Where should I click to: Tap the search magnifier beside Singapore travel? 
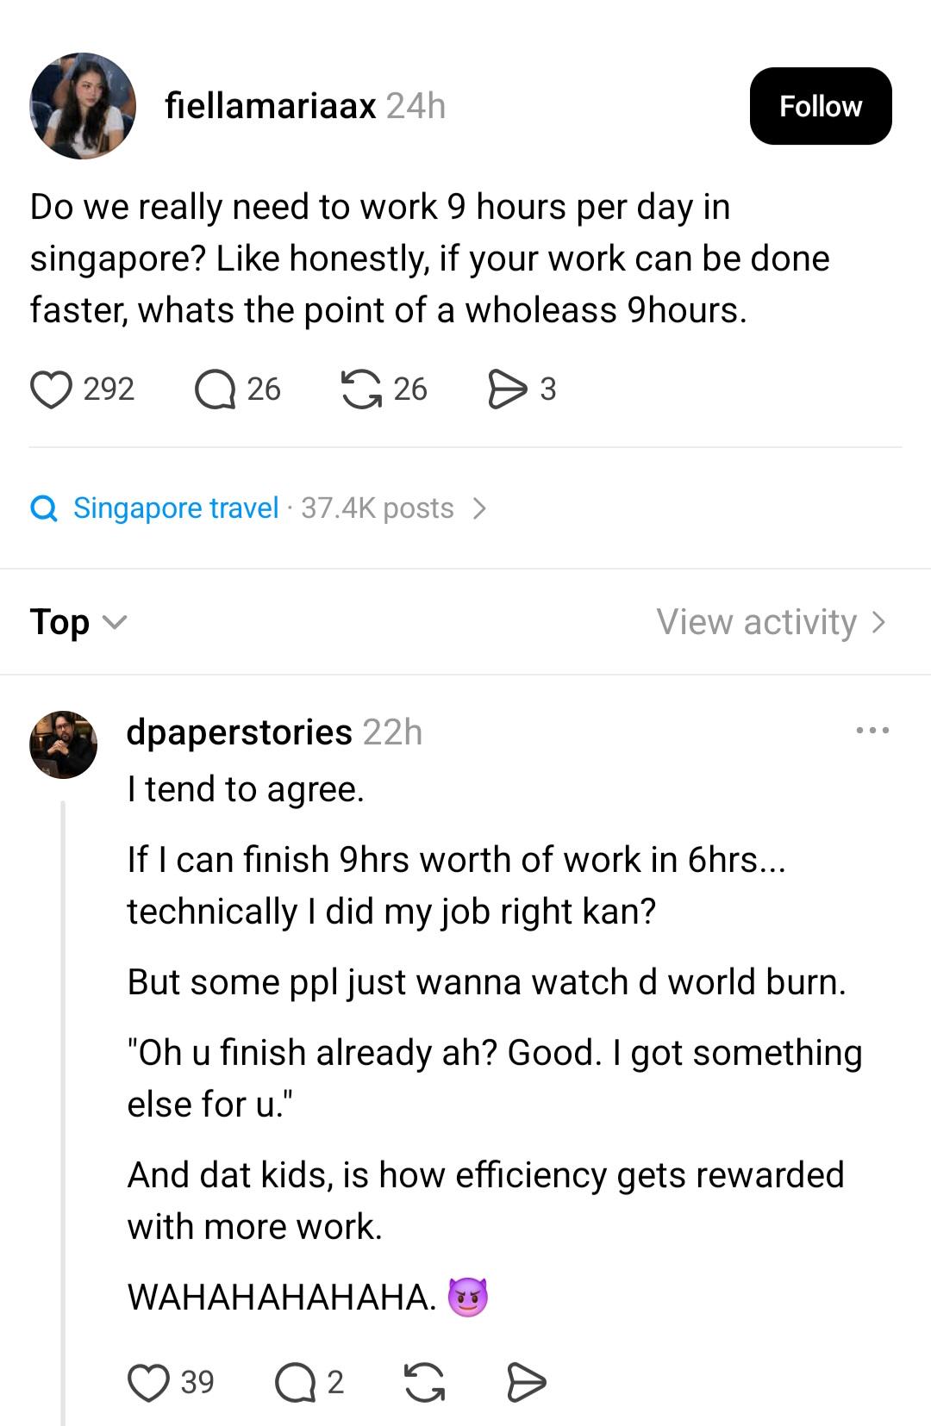(44, 508)
